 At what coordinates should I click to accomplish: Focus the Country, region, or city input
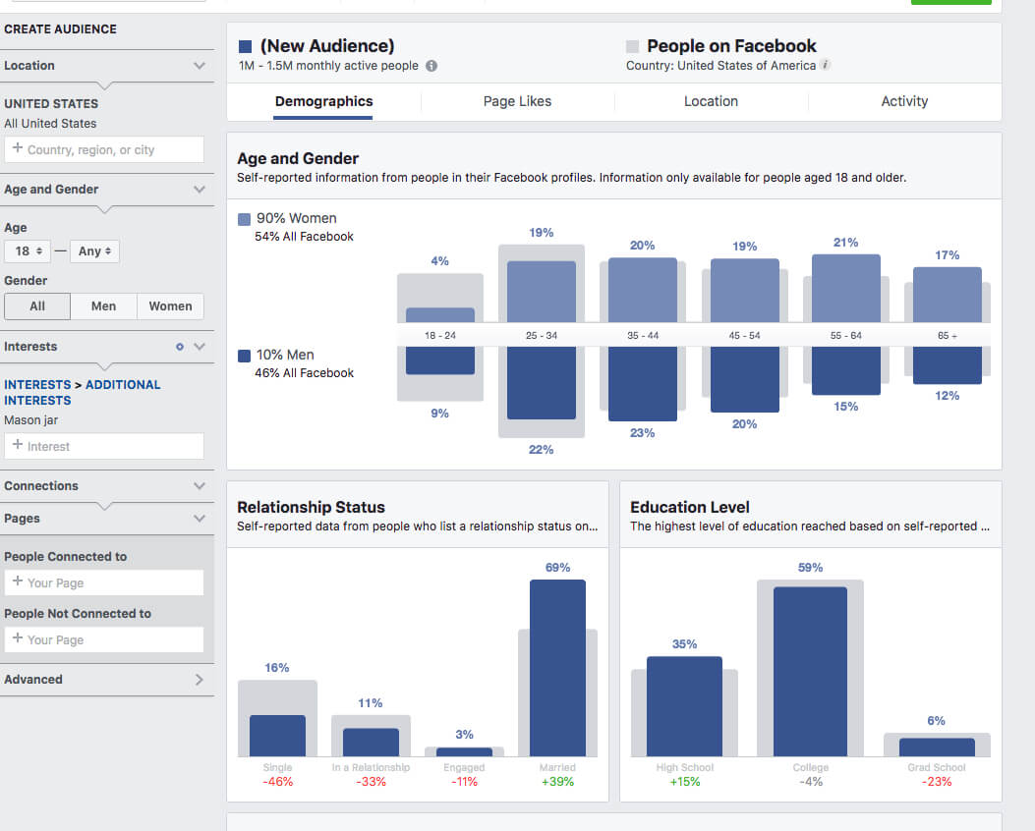pos(103,149)
